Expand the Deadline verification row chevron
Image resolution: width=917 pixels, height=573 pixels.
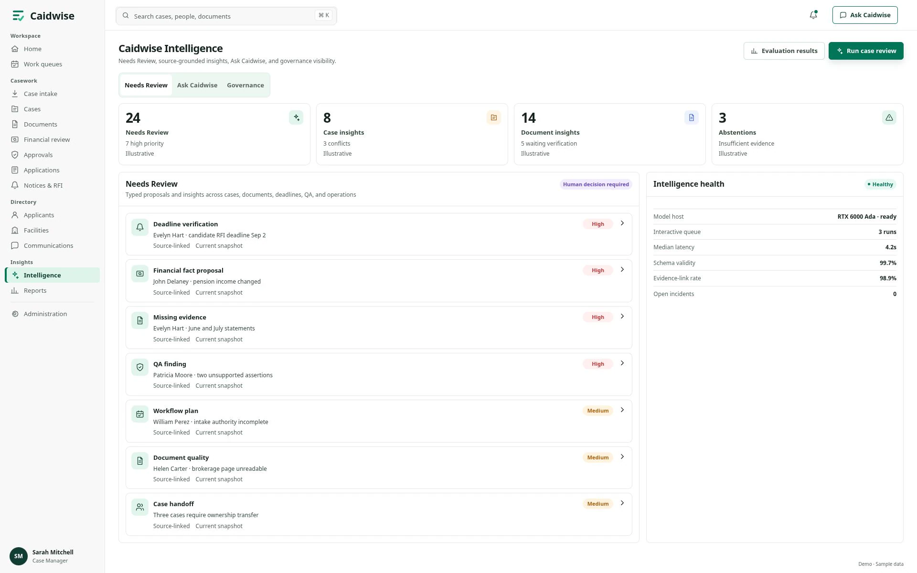tap(622, 223)
